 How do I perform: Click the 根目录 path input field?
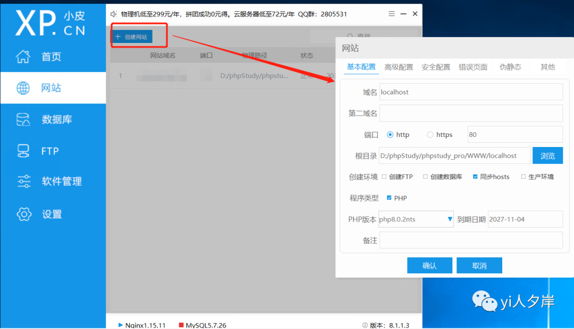pos(454,155)
